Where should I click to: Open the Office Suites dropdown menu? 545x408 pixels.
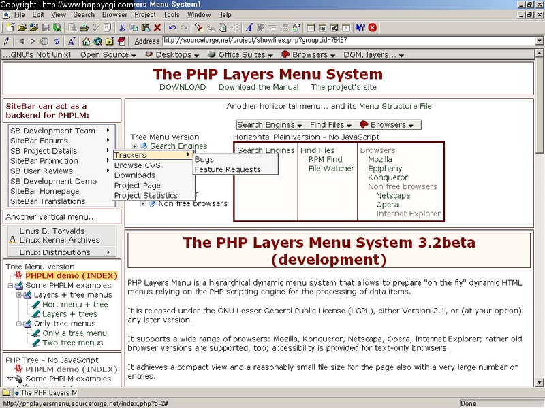240,55
